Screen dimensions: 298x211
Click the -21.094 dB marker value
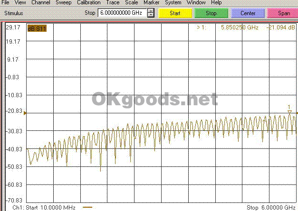click(281, 28)
